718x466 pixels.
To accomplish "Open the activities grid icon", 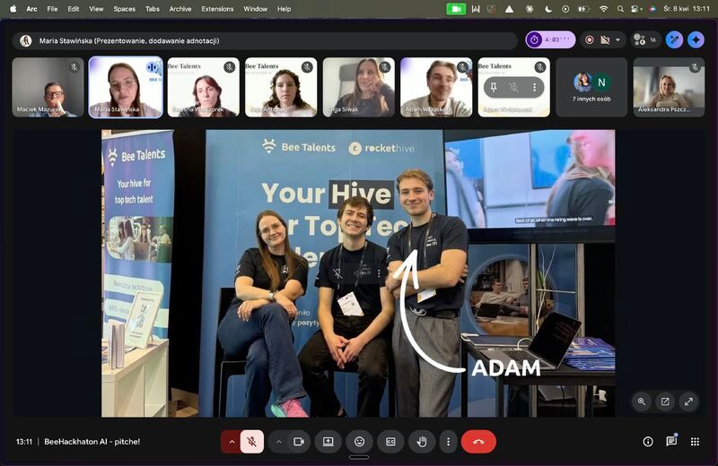I will coord(695,441).
